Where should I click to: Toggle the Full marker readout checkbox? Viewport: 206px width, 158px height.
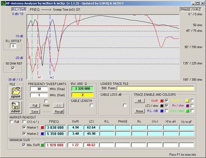(11, 122)
